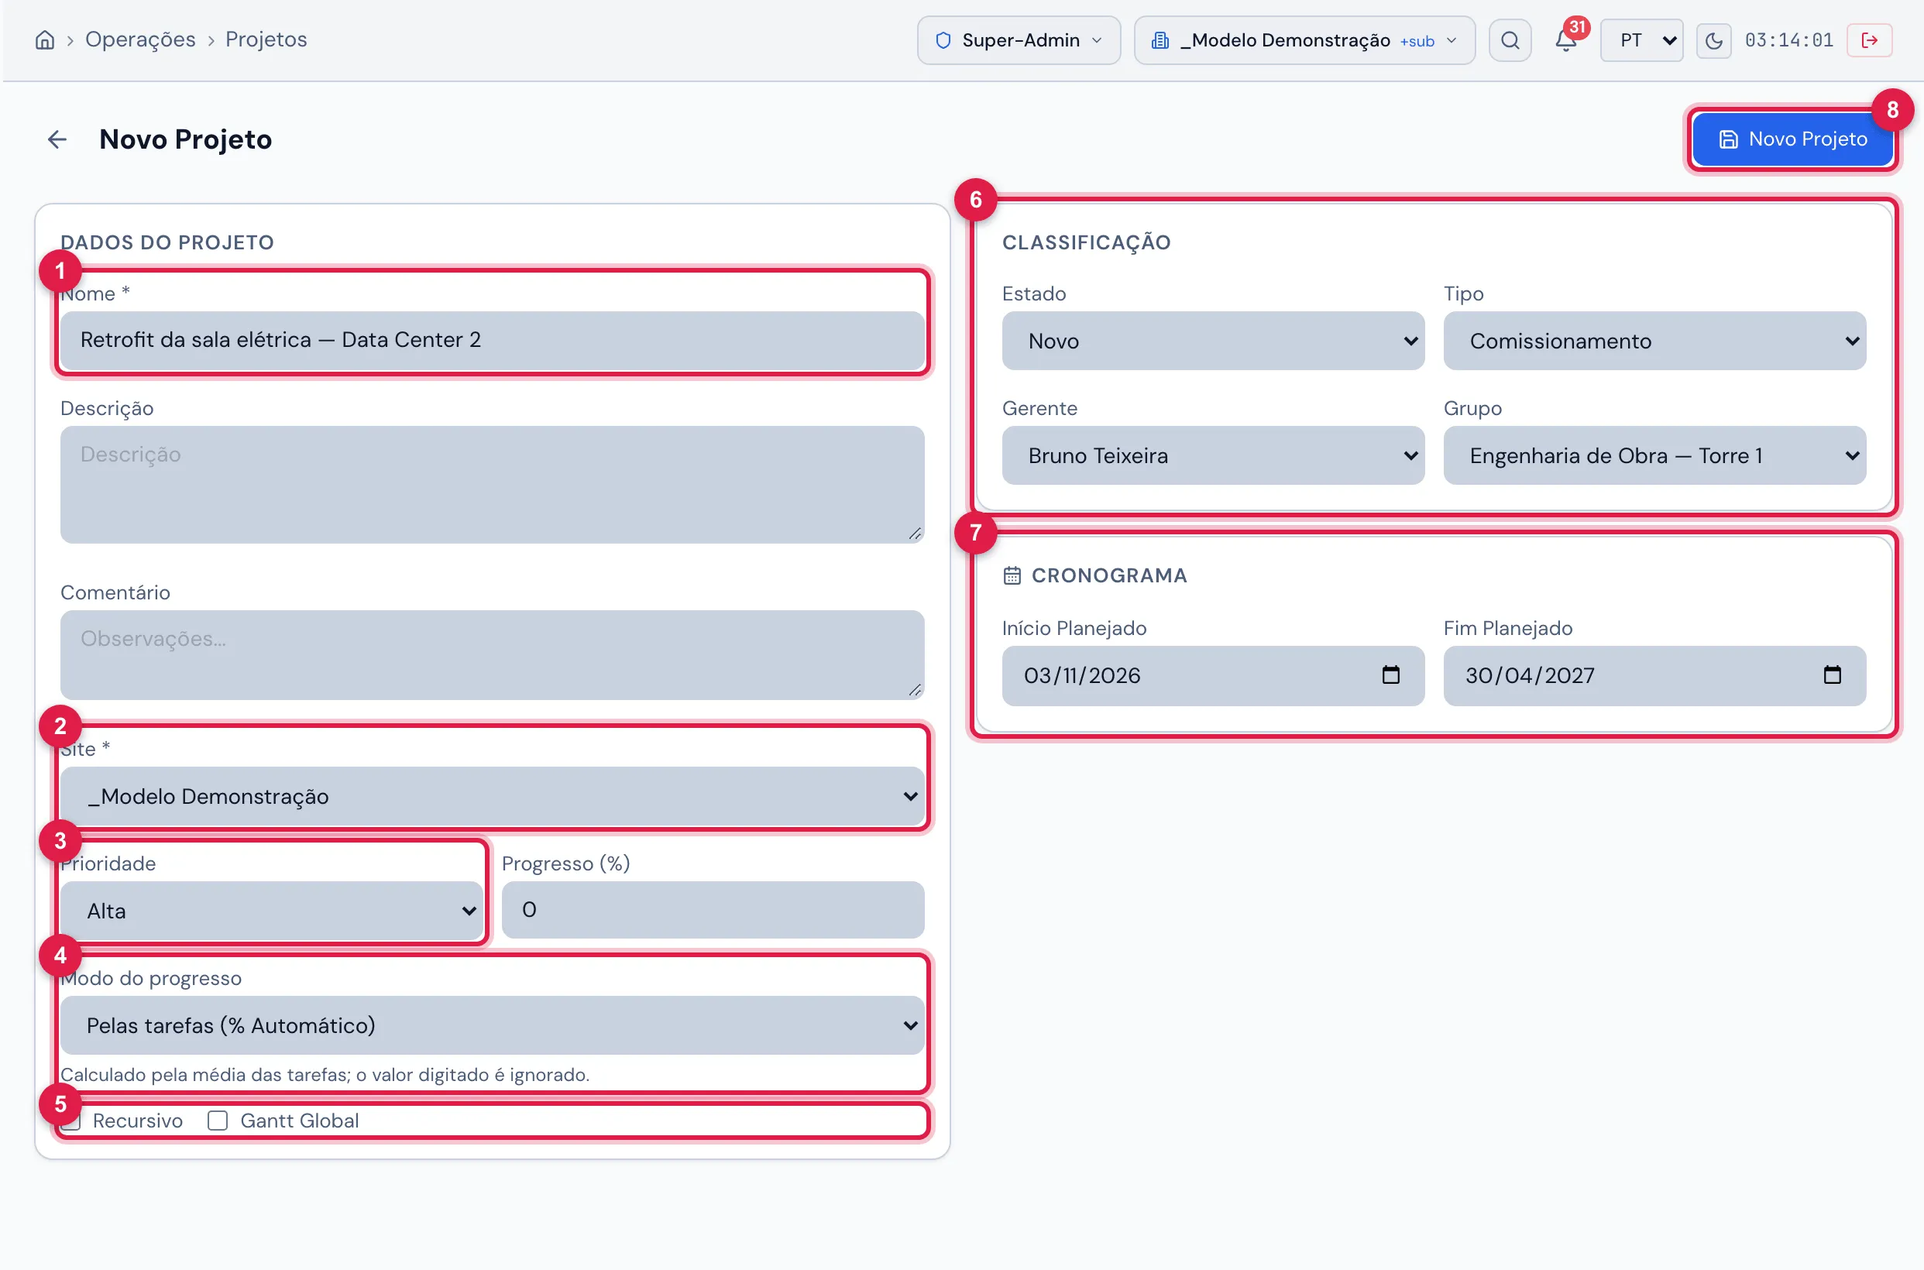1924x1270 pixels.
Task: Open the Grupo dropdown Engenharia de Obra
Action: (x=1654, y=455)
